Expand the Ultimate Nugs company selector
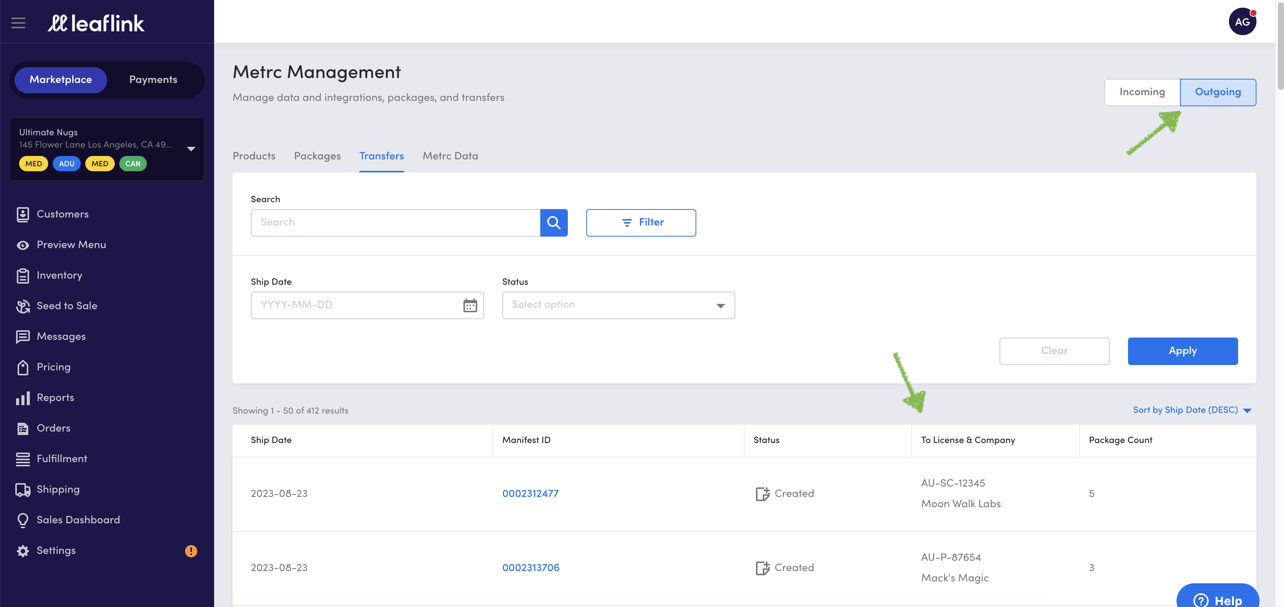The height and width of the screenshot is (607, 1284). pyautogui.click(x=107, y=149)
